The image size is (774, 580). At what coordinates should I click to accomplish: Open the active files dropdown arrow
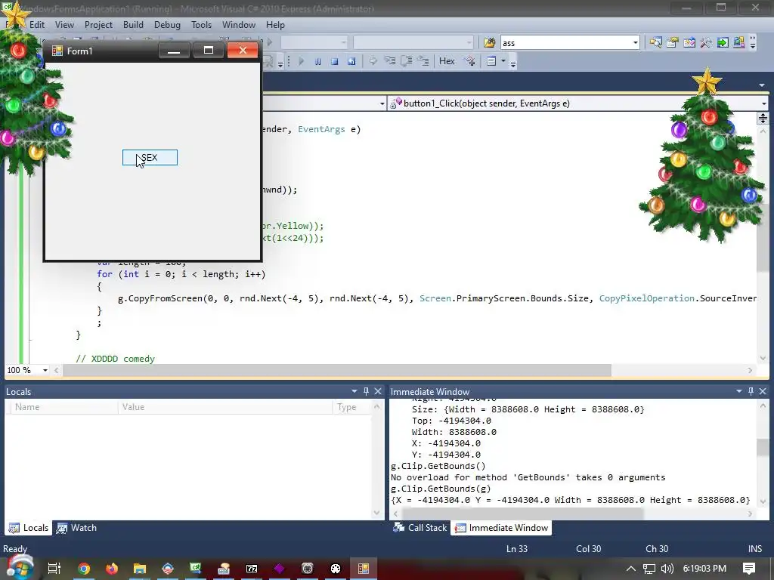coord(762,85)
